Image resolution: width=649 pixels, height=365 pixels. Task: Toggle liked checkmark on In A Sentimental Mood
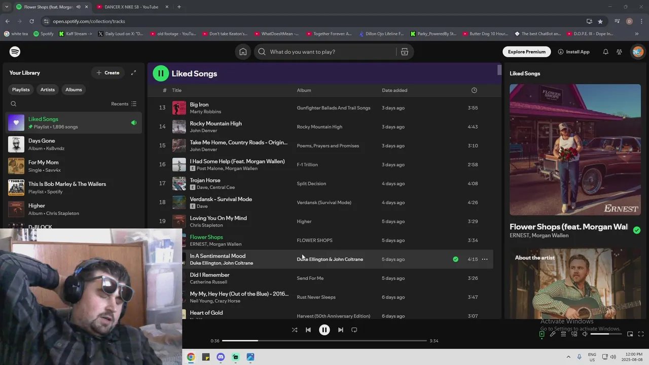[455, 259]
